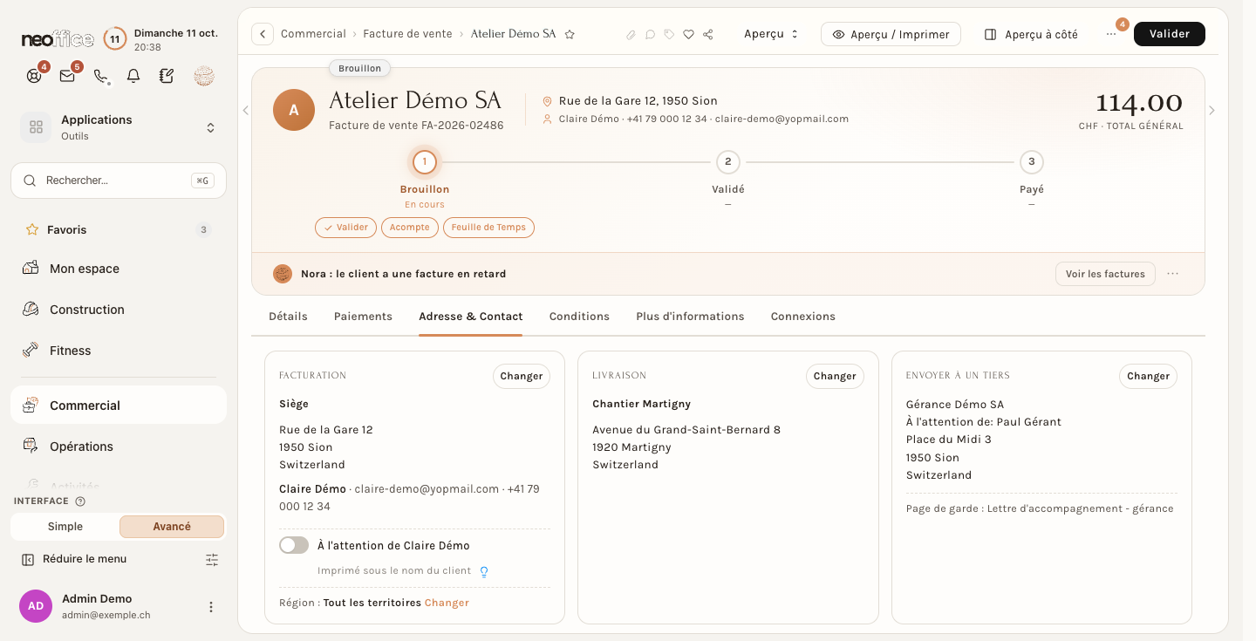Click the Interface help question mark icon

(x=80, y=501)
